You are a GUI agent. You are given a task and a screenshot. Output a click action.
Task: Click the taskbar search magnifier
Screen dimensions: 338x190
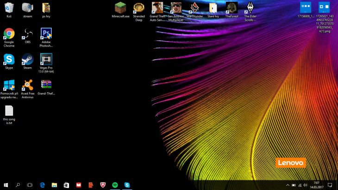pos(18,185)
